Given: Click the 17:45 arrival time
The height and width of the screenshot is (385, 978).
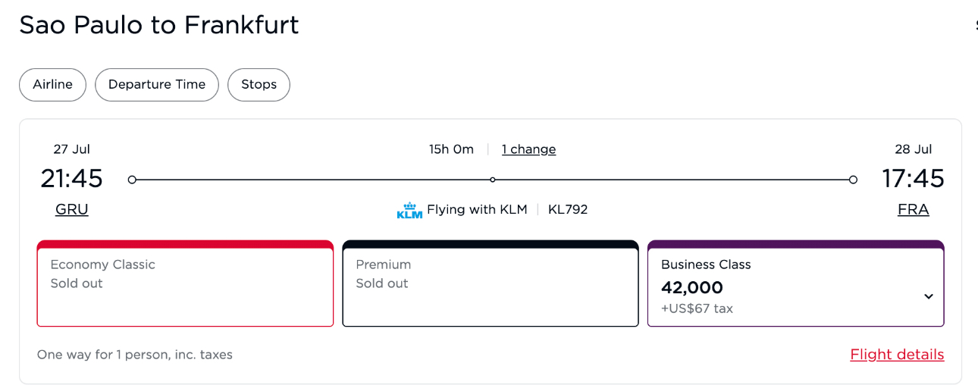Looking at the screenshot, I should [x=913, y=179].
